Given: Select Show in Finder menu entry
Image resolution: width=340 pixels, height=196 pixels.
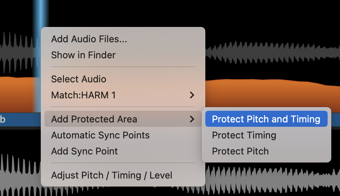Looking at the screenshot, I should coord(83,55).
